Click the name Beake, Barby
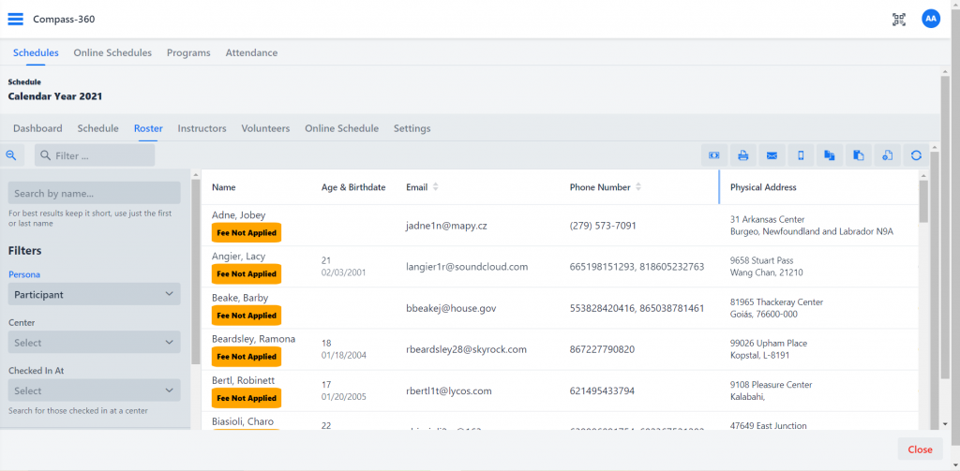Screen dimensions: 960x471 [240, 297]
